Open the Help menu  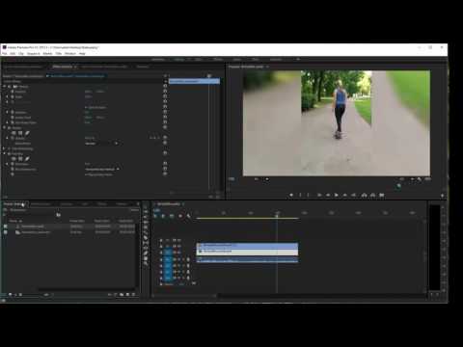coord(82,53)
